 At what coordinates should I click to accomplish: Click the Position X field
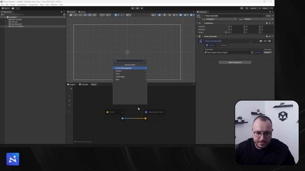[x=236, y=27]
